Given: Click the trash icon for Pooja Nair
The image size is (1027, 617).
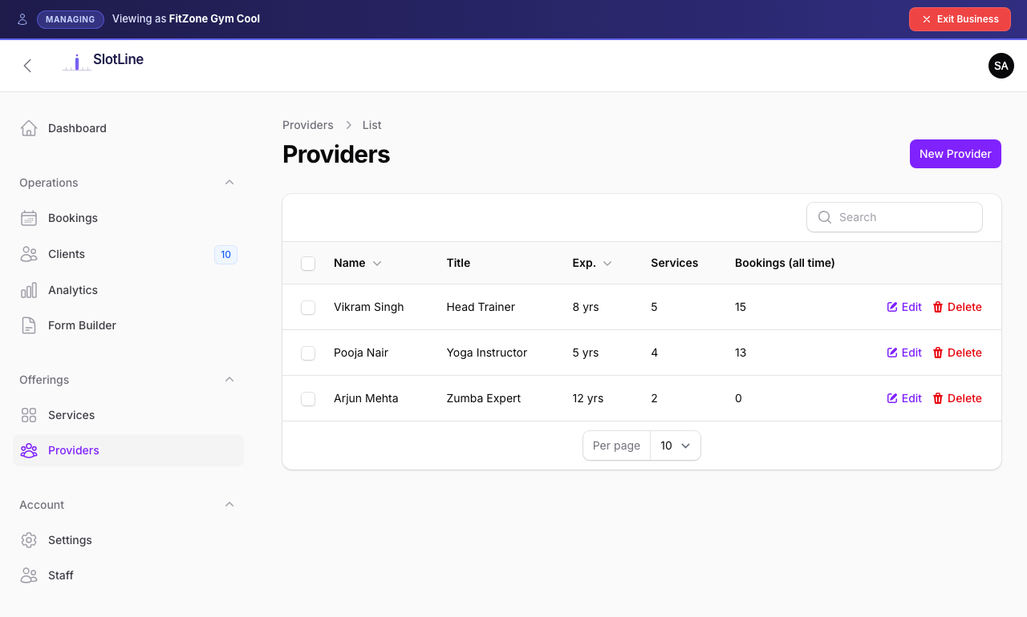Looking at the screenshot, I should [938, 353].
